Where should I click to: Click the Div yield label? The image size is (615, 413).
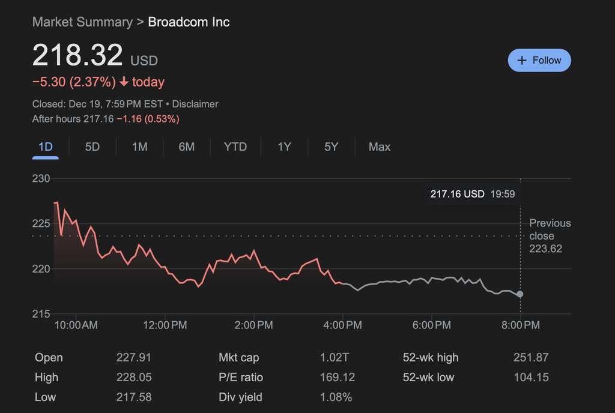[240, 397]
